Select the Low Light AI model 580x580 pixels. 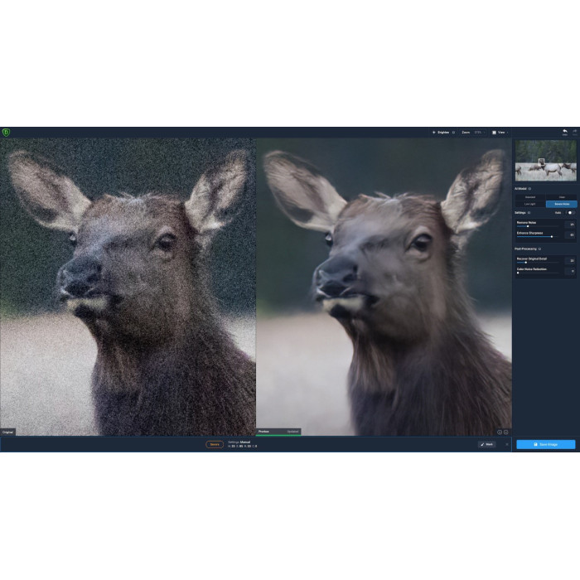coord(529,203)
